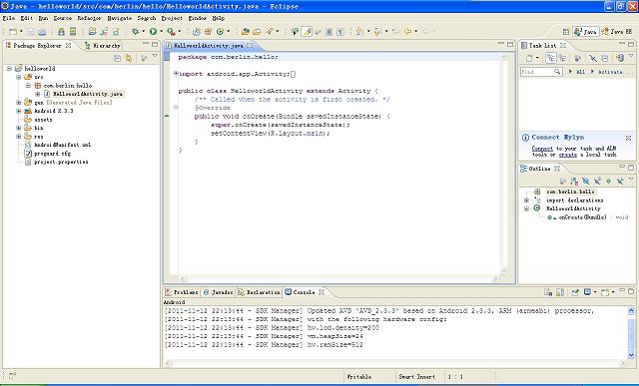Switch to the Javadoc tab
This screenshot has width=639, height=386.
click(x=218, y=292)
